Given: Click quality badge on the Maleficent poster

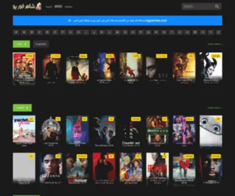Looking at the screenshot, I should (x=216, y=56).
